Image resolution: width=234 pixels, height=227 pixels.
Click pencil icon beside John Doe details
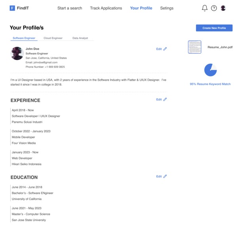click(165, 49)
